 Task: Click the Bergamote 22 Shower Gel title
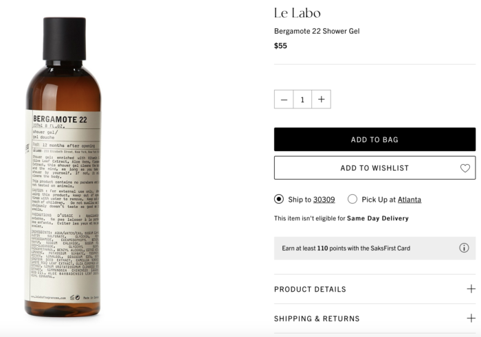[317, 31]
